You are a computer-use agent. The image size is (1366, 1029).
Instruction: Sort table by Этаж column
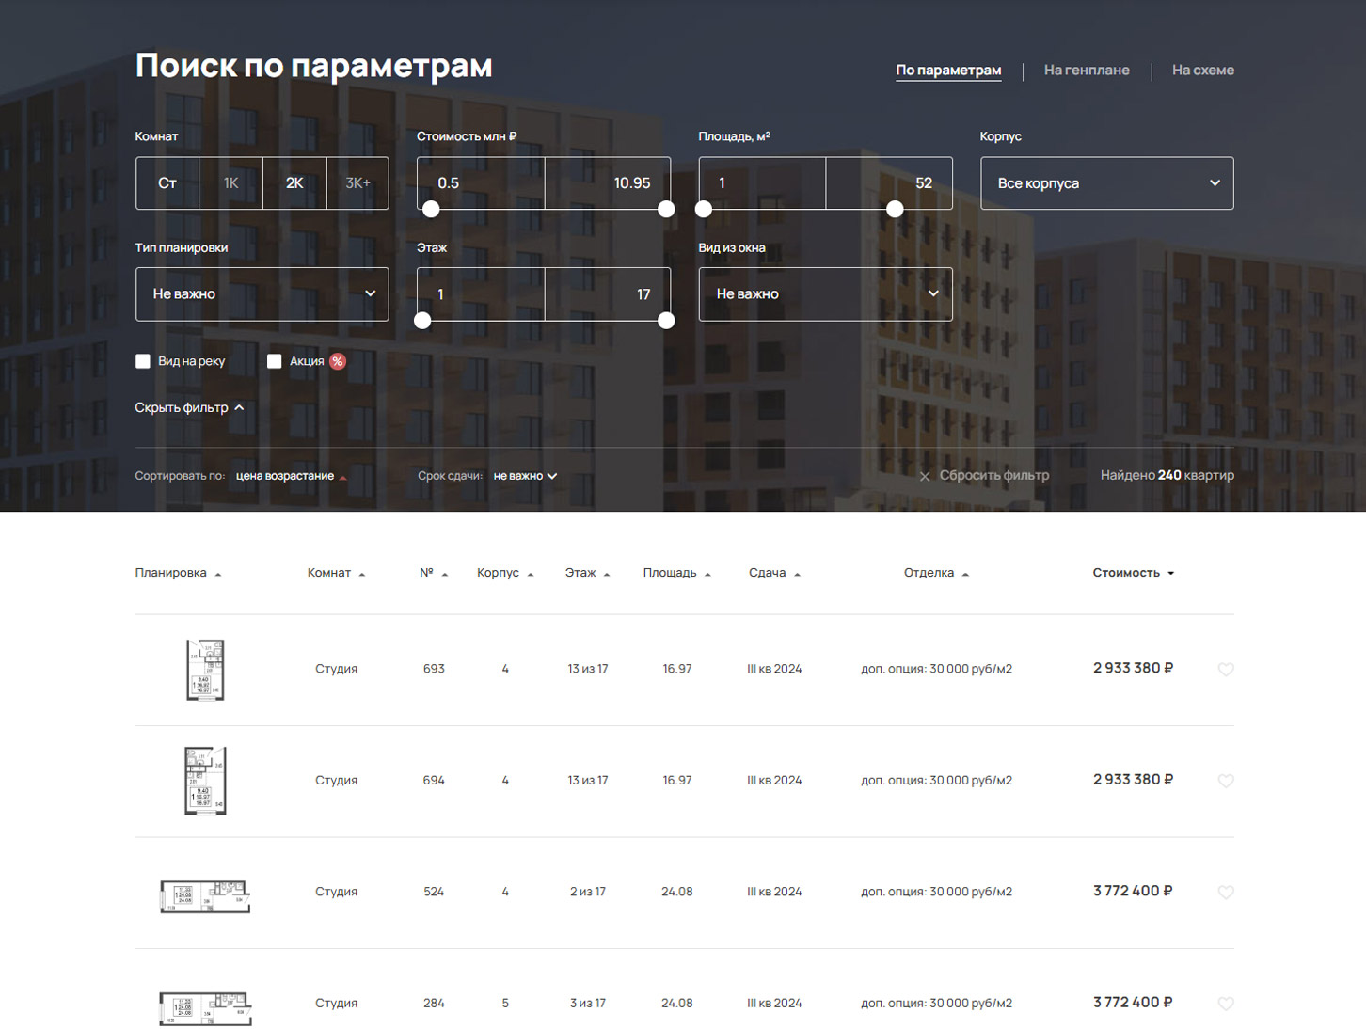(587, 573)
